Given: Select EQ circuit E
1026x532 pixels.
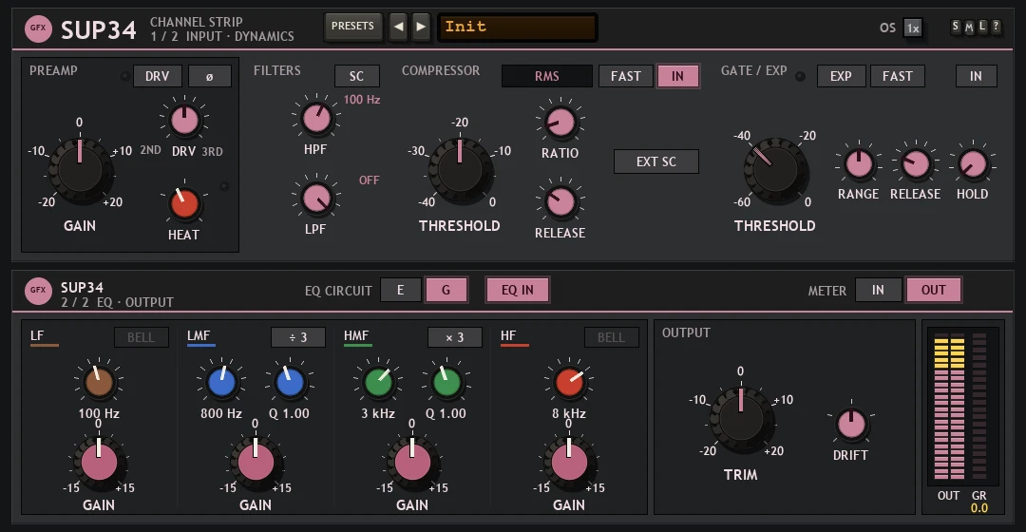Looking at the screenshot, I should [x=401, y=290].
